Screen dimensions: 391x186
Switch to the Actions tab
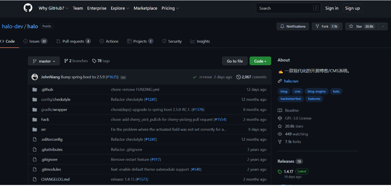pyautogui.click(x=109, y=42)
